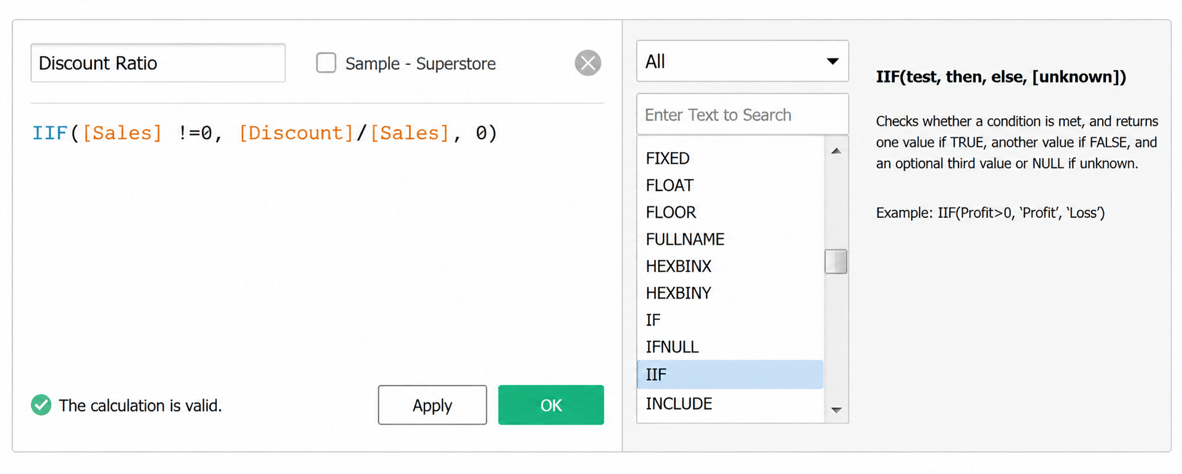
Task: Edit the Discount Ratio name field
Action: (158, 63)
